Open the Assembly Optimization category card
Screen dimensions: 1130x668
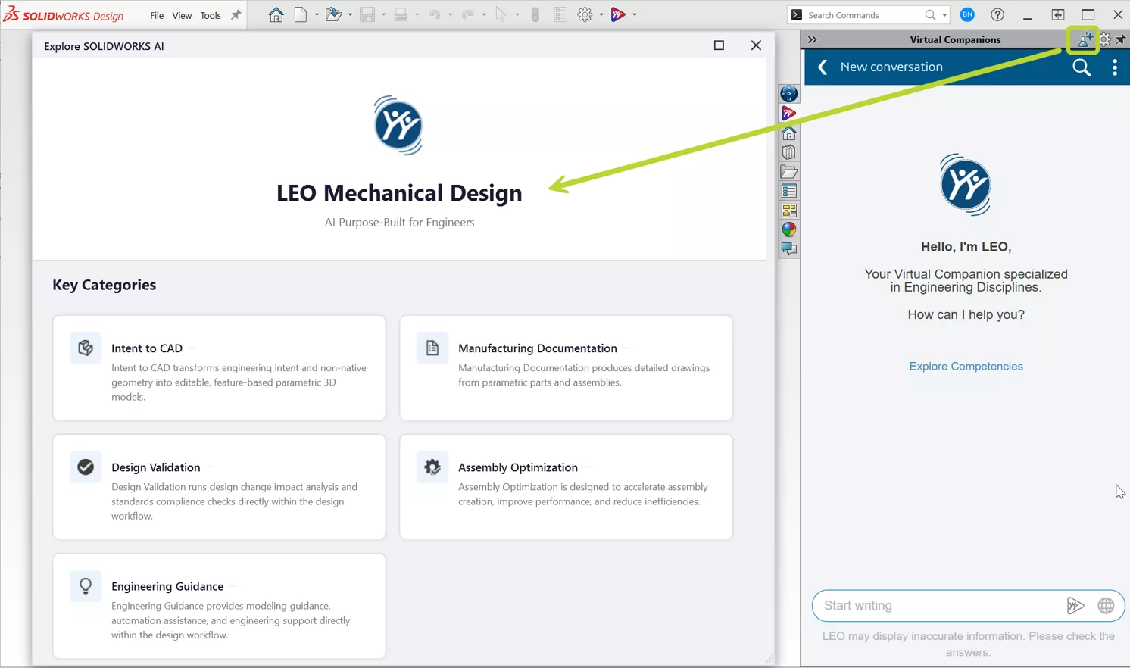pos(566,487)
